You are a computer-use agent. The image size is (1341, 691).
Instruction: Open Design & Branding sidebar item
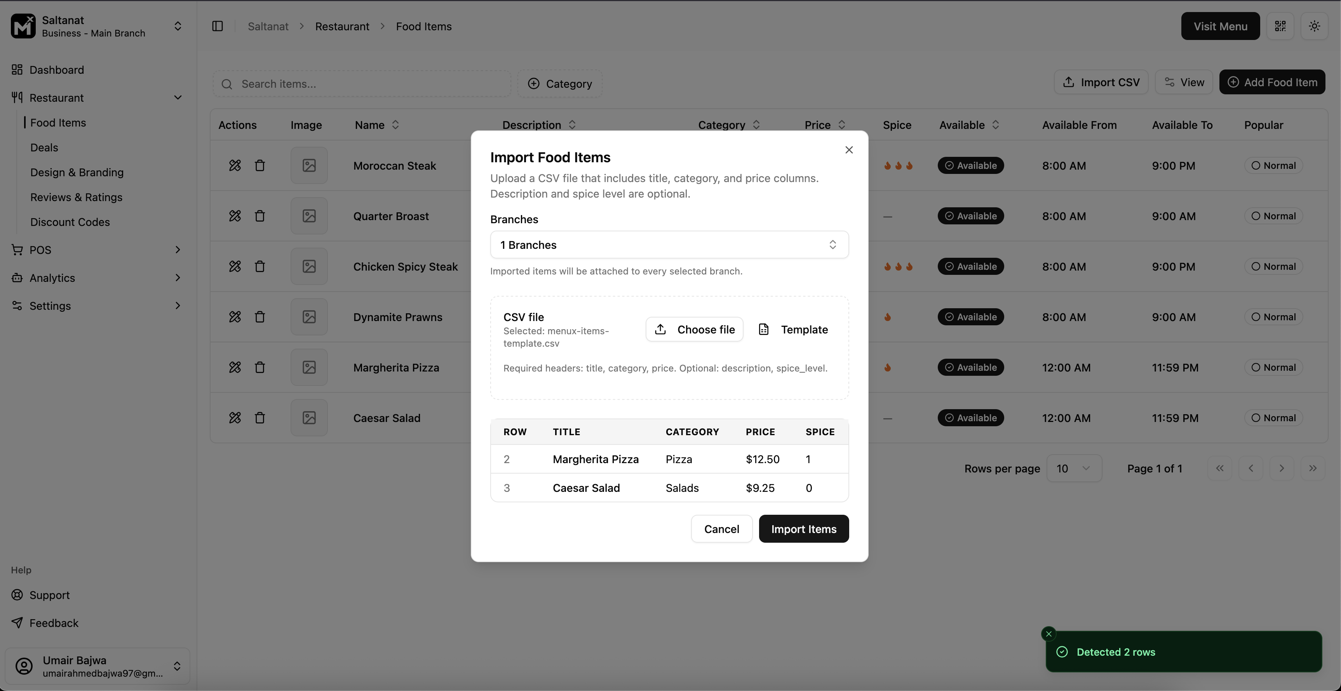[x=77, y=172]
